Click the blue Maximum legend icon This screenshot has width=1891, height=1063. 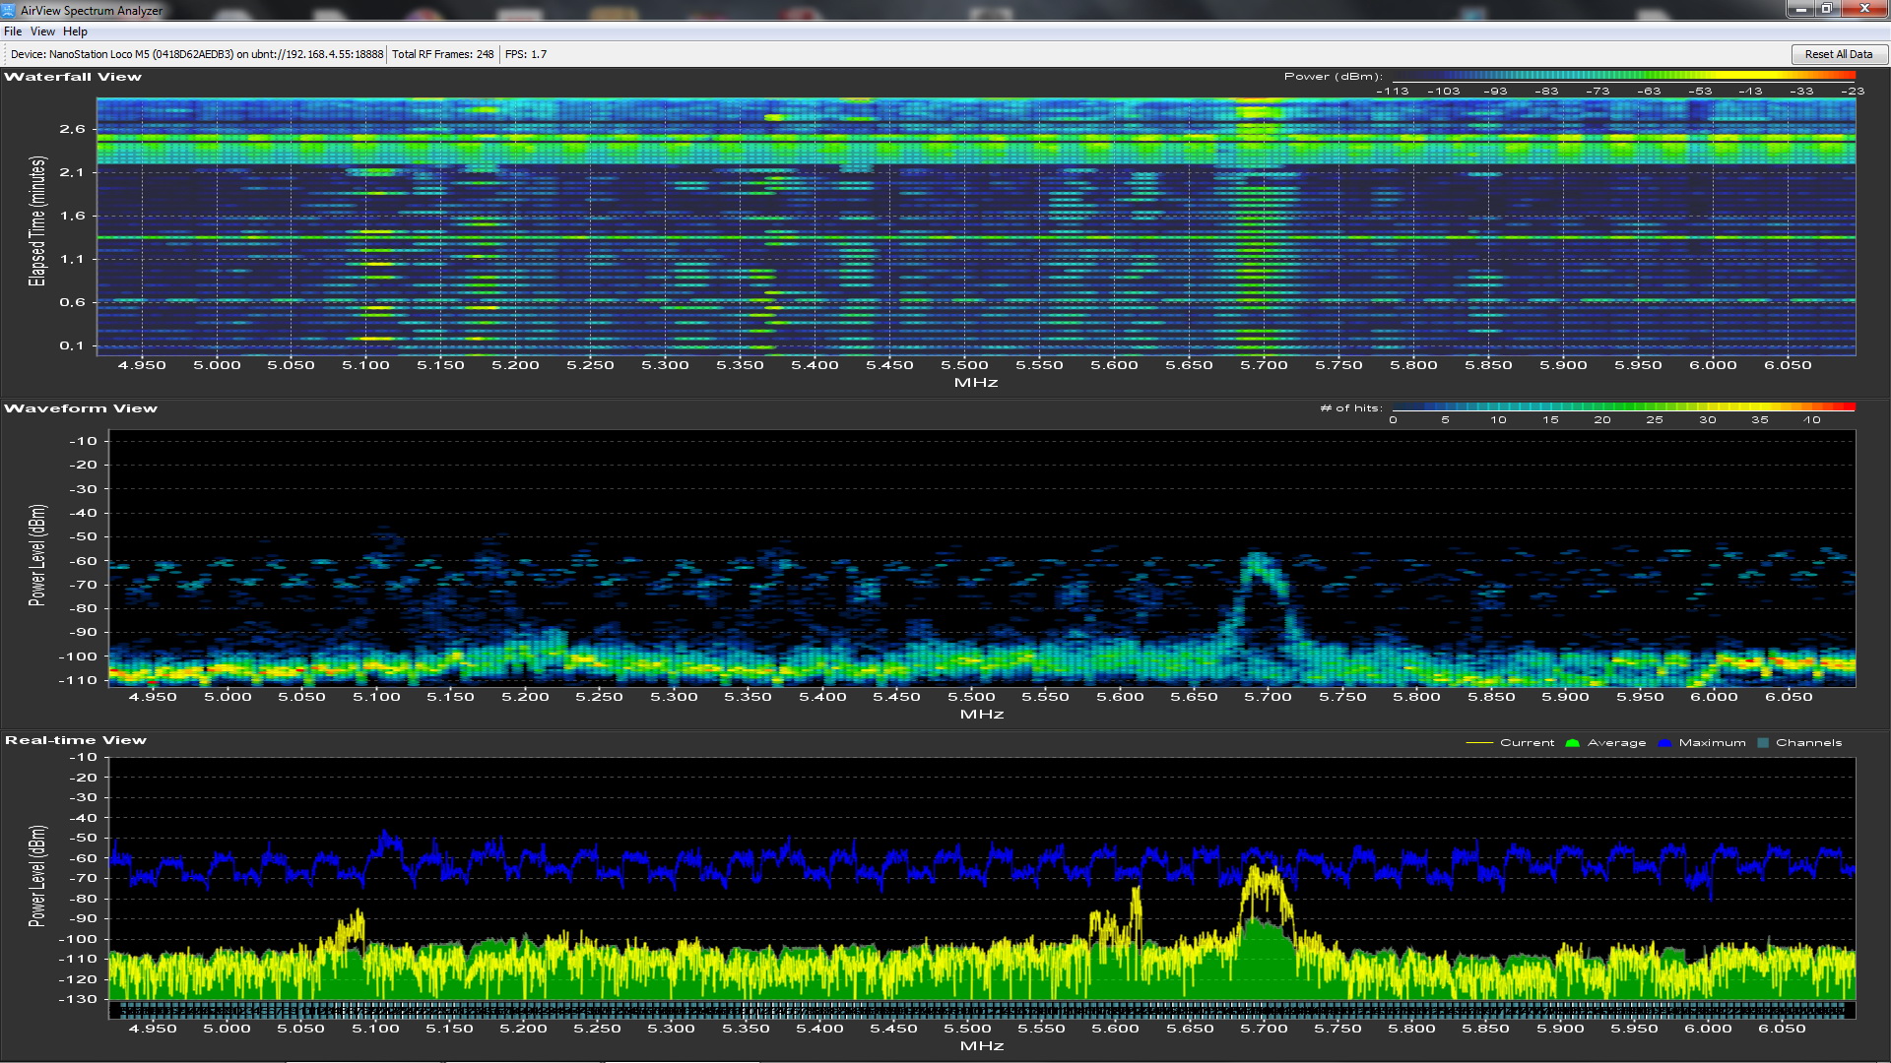point(1664,743)
